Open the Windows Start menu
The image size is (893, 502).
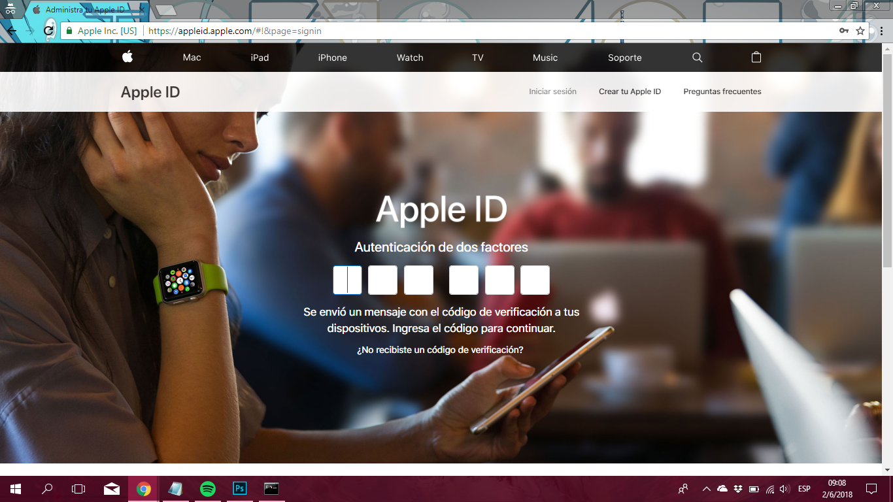tap(16, 489)
